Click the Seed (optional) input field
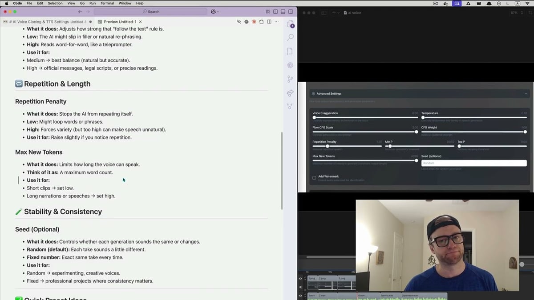534x300 pixels. (x=474, y=163)
